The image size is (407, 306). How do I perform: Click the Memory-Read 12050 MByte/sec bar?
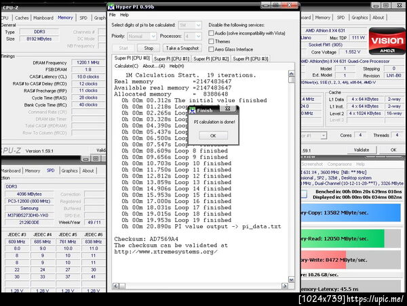351,238
